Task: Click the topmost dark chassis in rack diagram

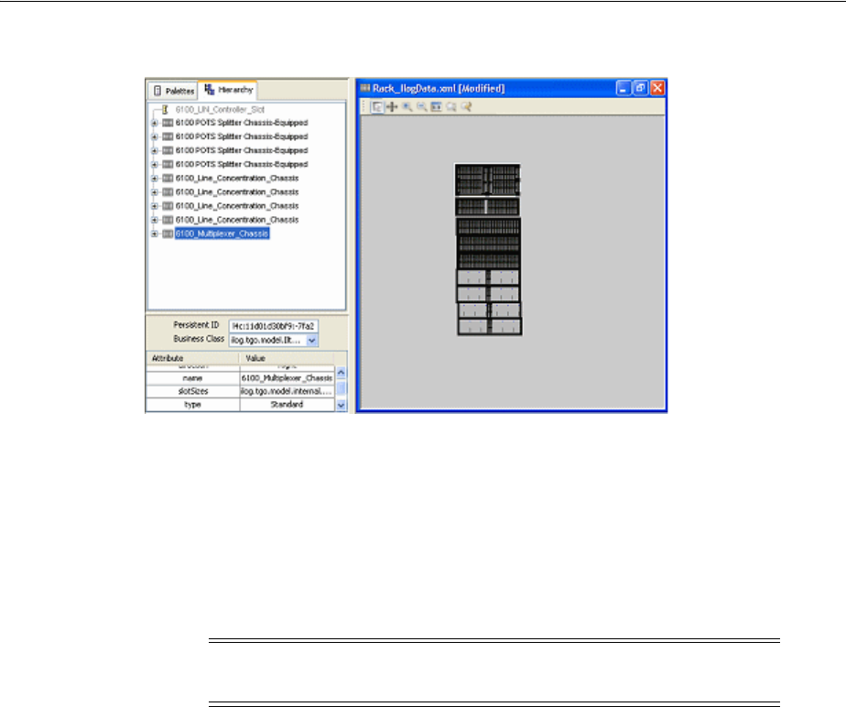Action: tap(488, 179)
